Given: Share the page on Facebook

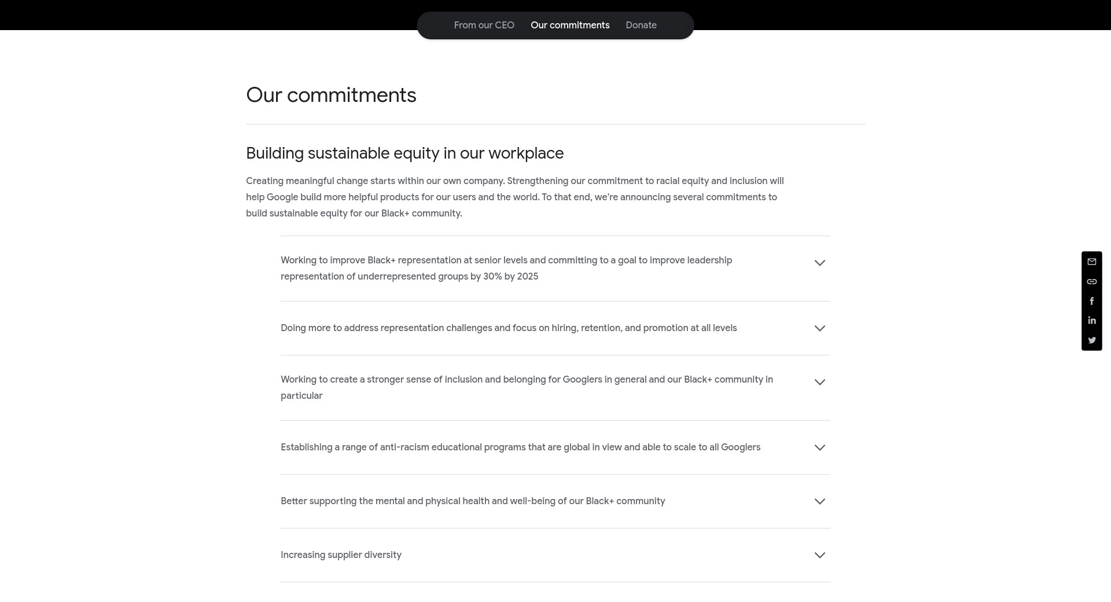Looking at the screenshot, I should tap(1092, 301).
